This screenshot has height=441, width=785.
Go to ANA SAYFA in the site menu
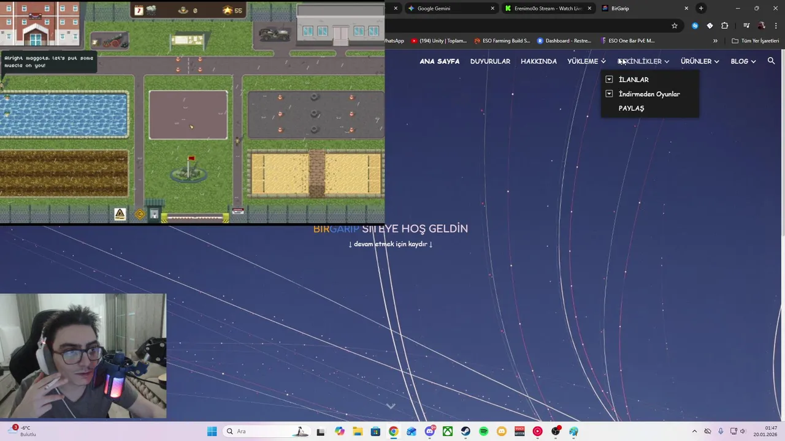(x=439, y=61)
